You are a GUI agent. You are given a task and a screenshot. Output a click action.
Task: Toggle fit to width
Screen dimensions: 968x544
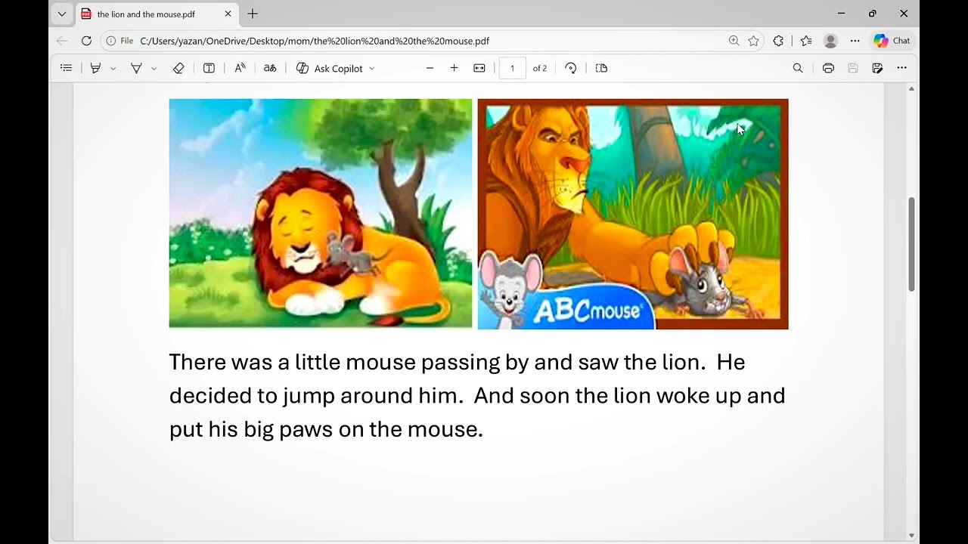(479, 68)
